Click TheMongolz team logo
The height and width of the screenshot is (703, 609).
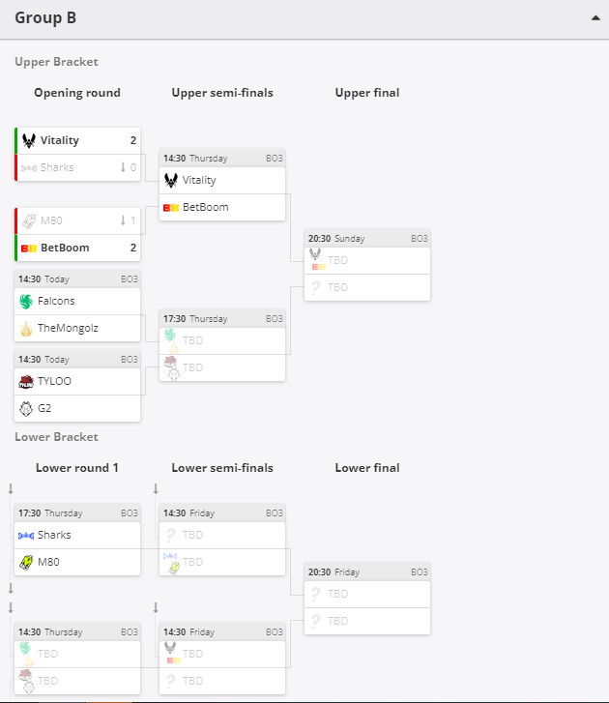(x=26, y=329)
